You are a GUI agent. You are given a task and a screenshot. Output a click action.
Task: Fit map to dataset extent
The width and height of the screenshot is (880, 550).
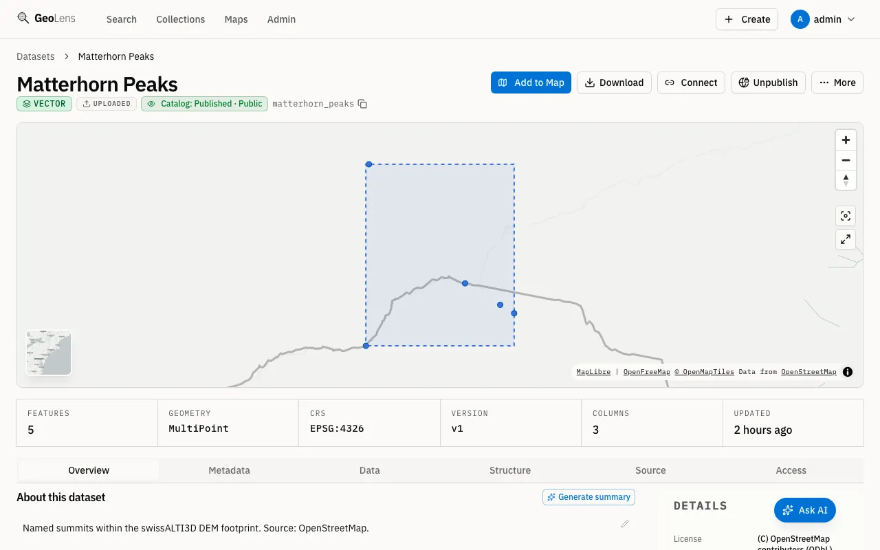pyautogui.click(x=846, y=216)
